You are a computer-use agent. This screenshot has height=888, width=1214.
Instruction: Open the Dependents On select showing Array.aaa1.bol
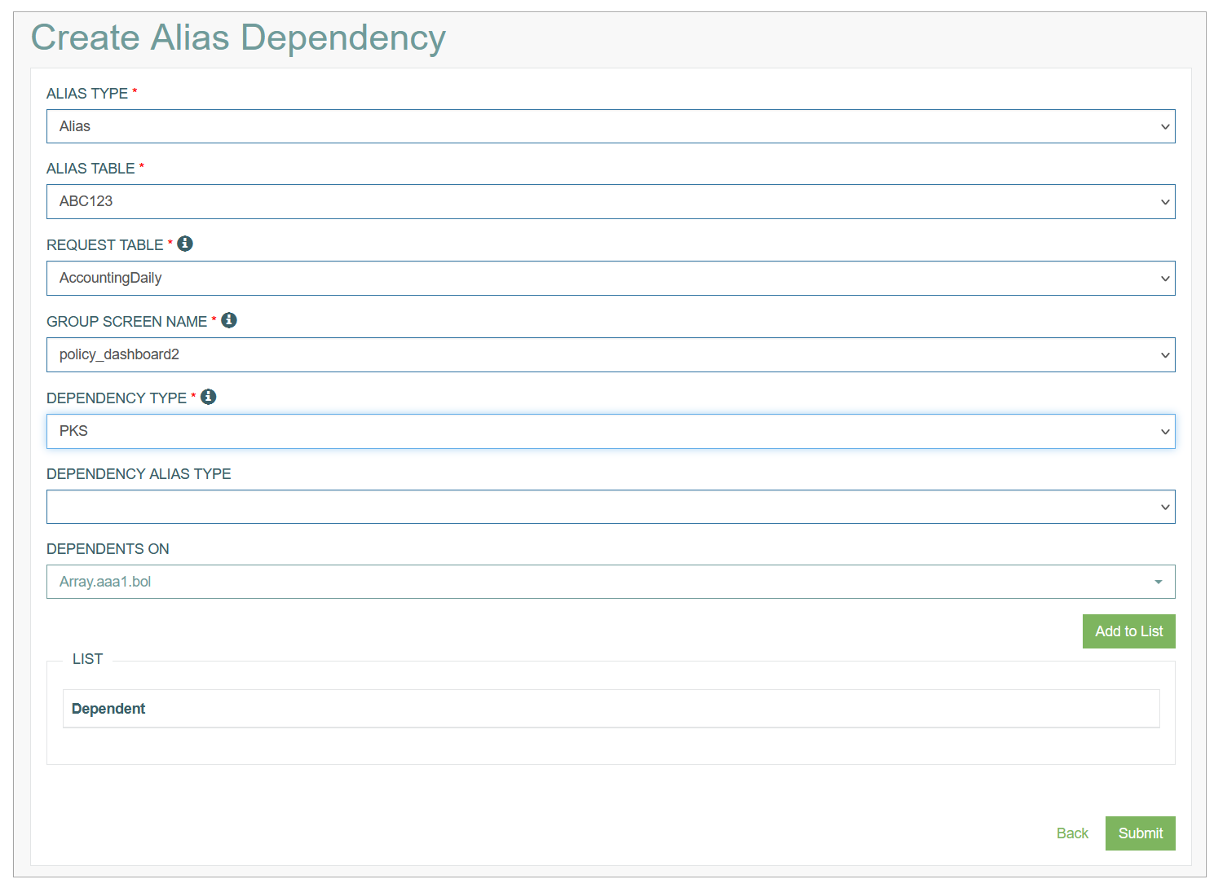click(x=611, y=582)
